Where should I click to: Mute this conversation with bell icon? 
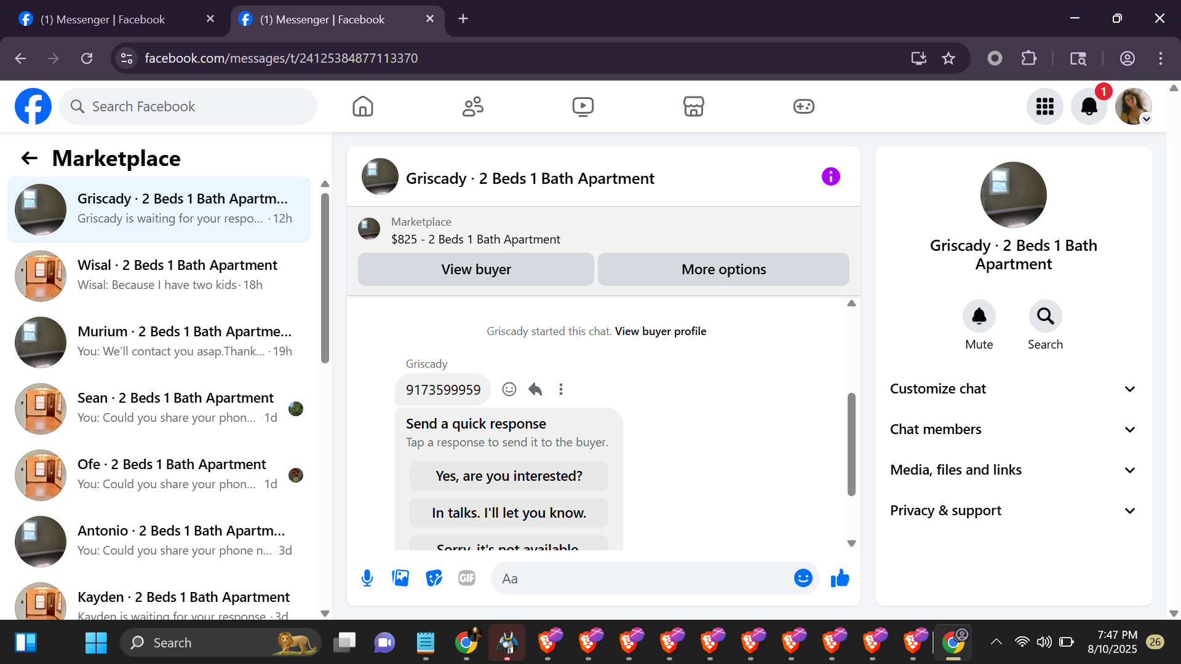(979, 317)
